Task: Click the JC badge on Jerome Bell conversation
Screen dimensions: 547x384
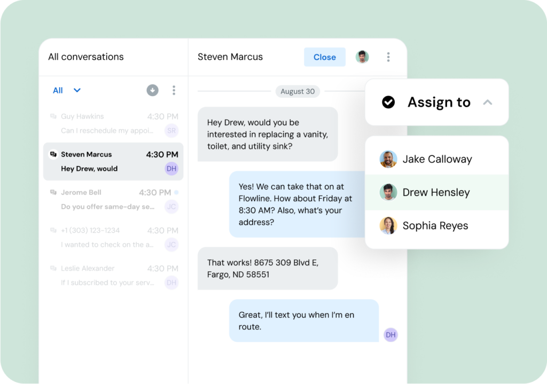Action: click(171, 207)
